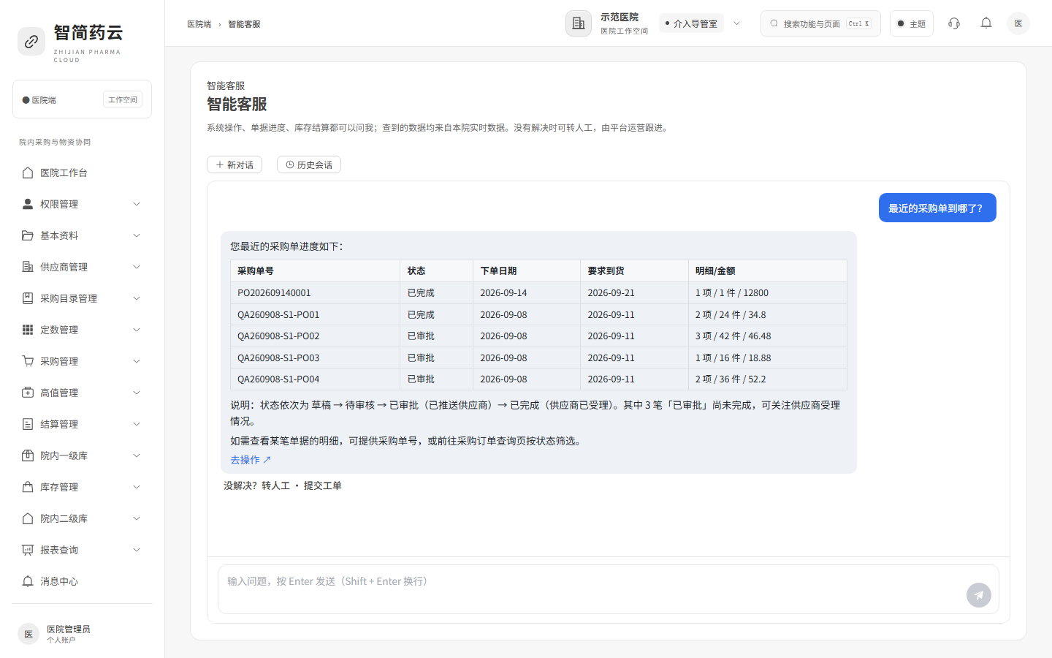
Task: Click the 报表查询 chart icon
Action: (x=28, y=550)
